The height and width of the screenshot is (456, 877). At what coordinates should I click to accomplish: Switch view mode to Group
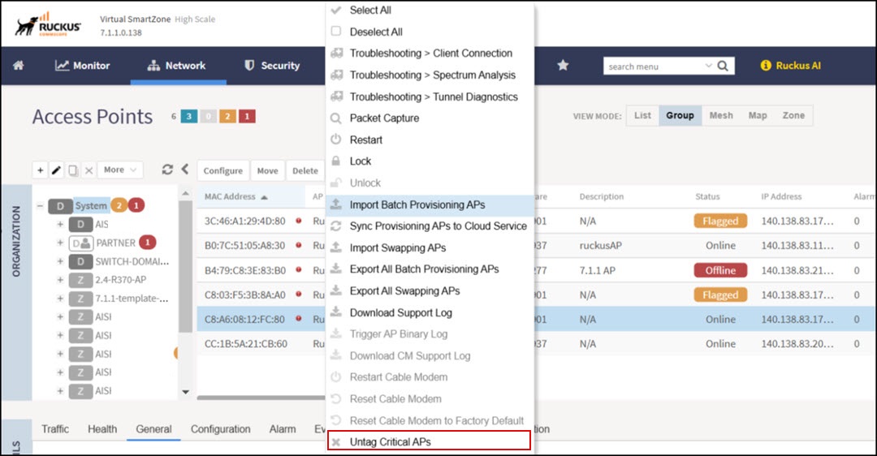[x=680, y=116]
